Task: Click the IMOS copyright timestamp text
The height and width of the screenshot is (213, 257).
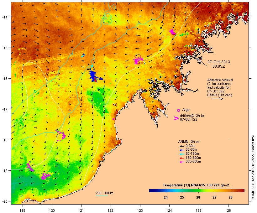Action: [253, 167]
